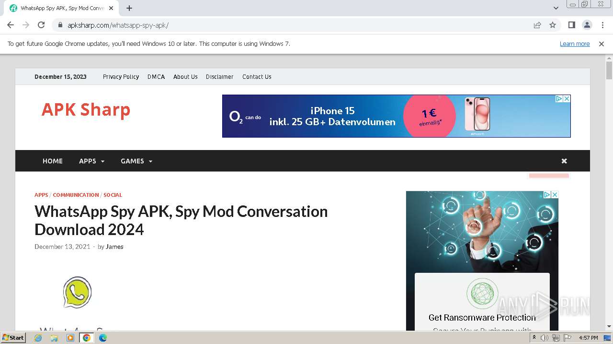Open a new tab

click(129, 8)
